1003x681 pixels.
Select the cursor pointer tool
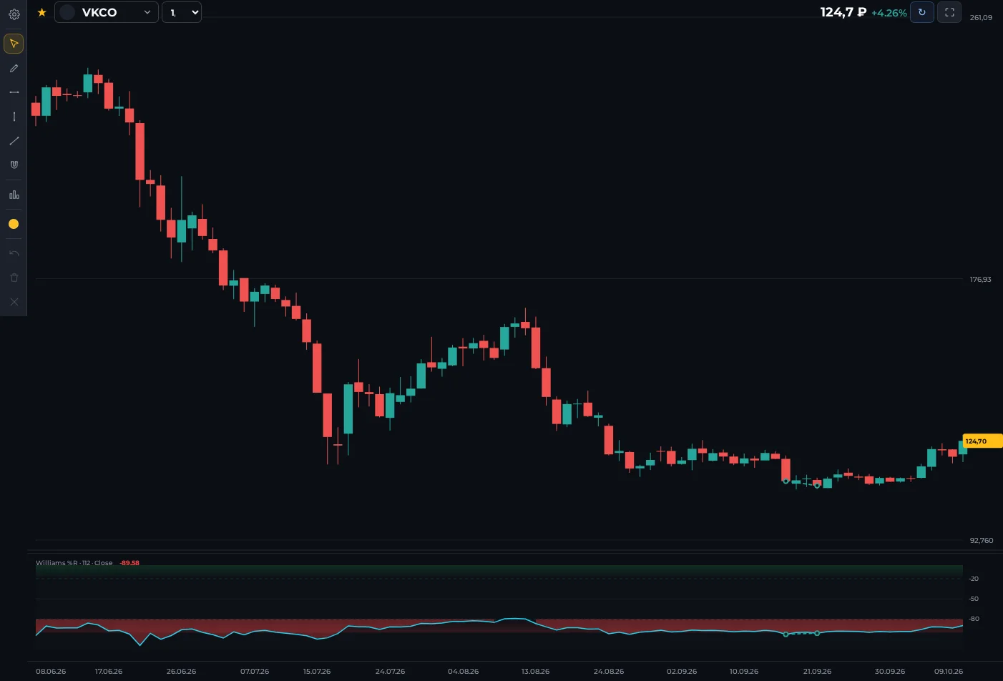(14, 44)
